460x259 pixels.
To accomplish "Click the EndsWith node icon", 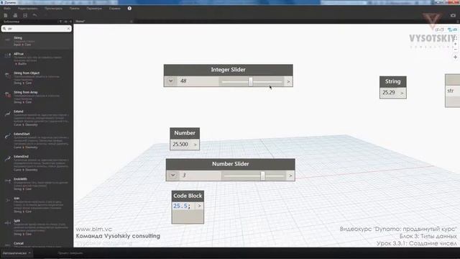I will [x=7, y=181].
